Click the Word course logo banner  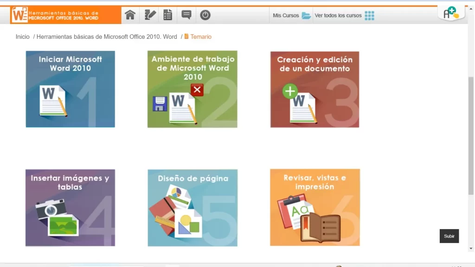pos(66,15)
